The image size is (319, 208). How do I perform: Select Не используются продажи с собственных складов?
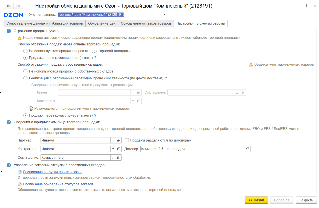[x=25, y=71]
